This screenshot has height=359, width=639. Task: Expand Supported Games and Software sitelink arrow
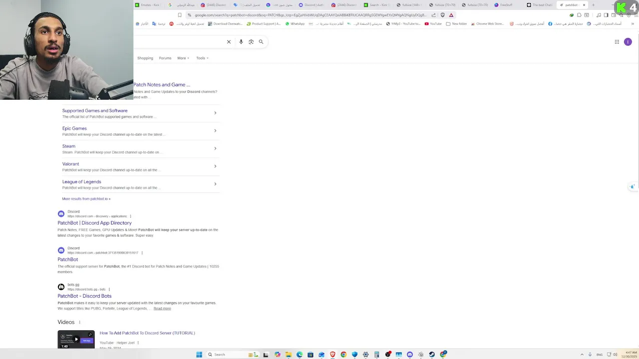215,113
